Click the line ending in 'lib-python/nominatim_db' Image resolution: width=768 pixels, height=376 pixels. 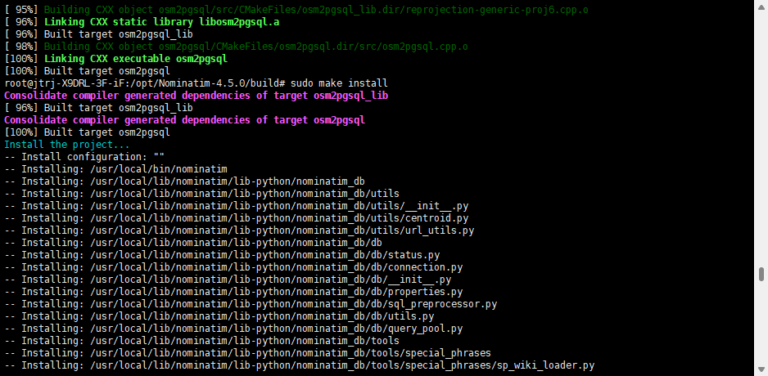pyautogui.click(x=185, y=181)
